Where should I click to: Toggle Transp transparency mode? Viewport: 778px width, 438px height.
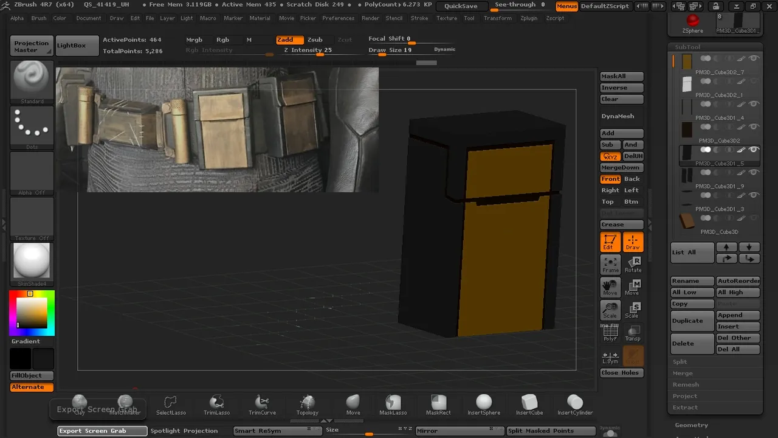(633, 333)
